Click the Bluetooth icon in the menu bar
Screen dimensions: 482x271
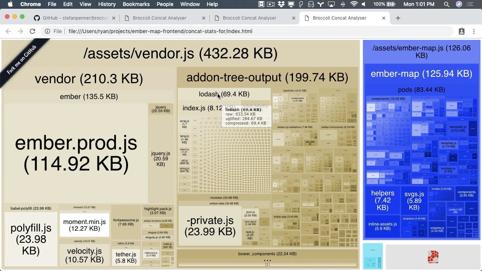pyautogui.click(x=342, y=4)
